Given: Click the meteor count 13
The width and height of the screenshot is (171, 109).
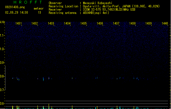Looking at the screenshot, I should pyautogui.click(x=39, y=13).
